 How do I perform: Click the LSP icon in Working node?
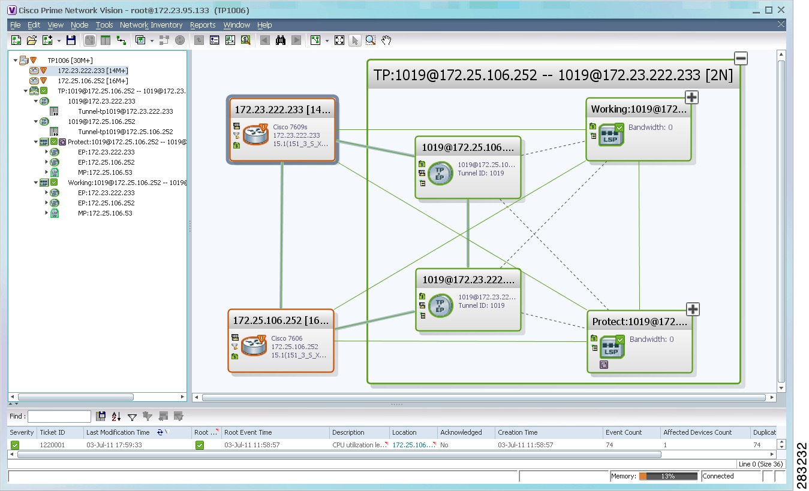pyautogui.click(x=612, y=134)
